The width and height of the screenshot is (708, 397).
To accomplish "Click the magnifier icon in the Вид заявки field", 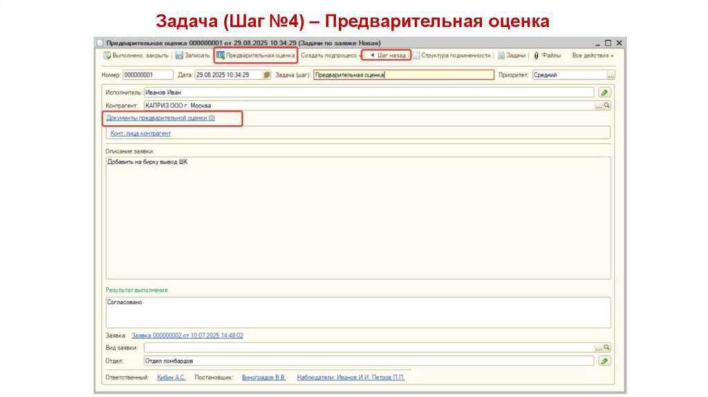I will pos(607,348).
